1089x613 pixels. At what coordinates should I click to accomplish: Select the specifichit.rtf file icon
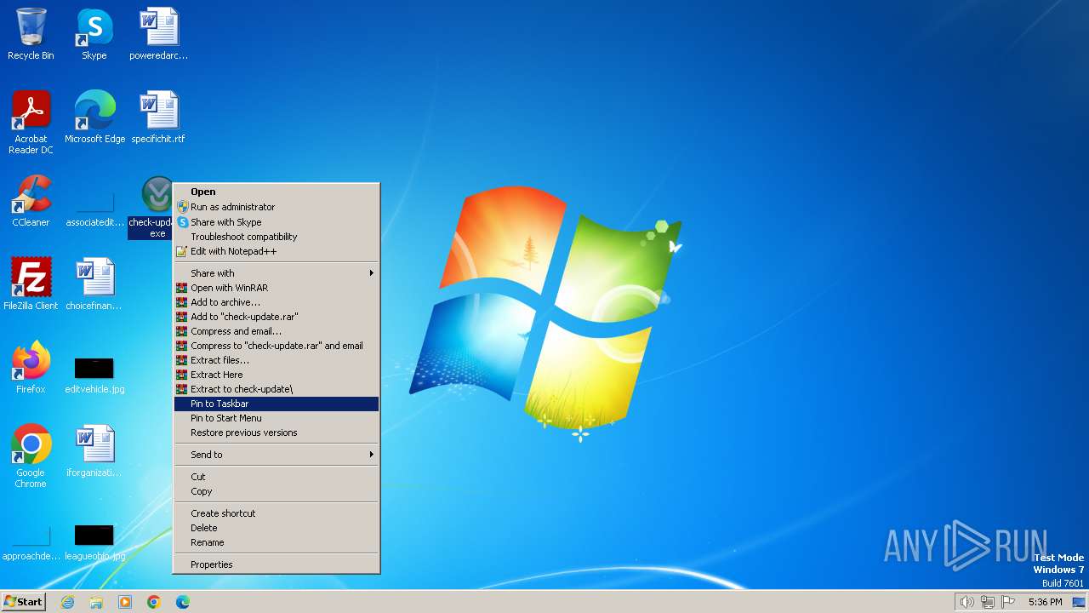click(x=158, y=117)
